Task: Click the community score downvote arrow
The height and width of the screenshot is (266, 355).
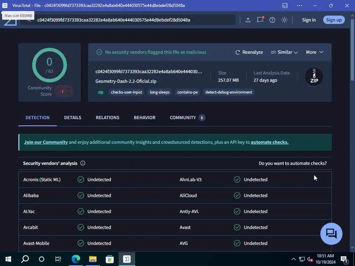Action: (69, 94)
